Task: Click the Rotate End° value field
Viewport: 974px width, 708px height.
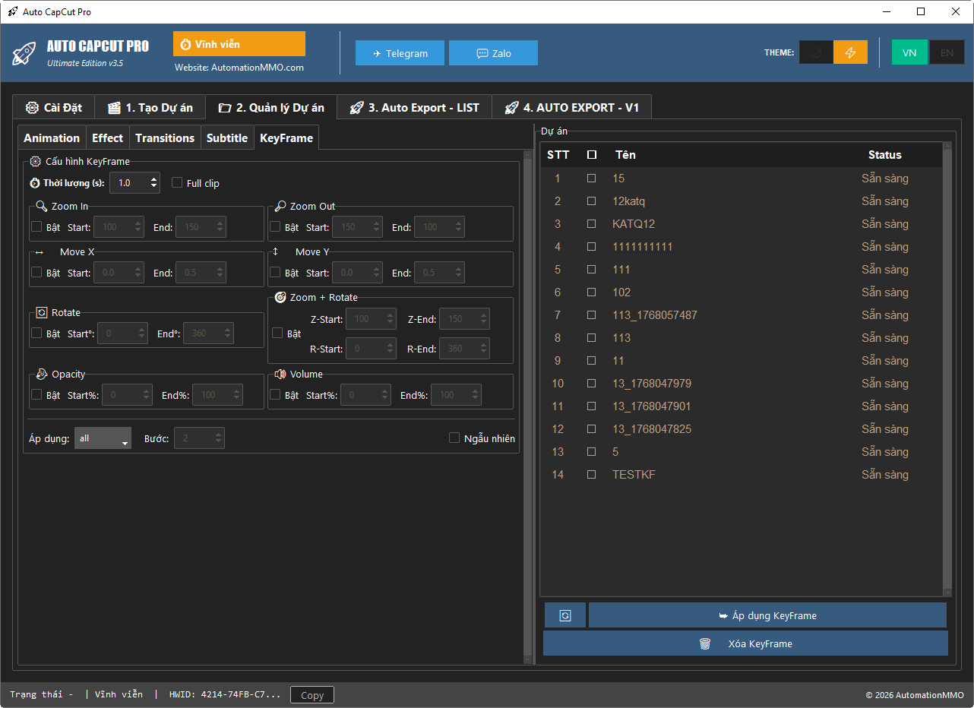Action: (208, 333)
